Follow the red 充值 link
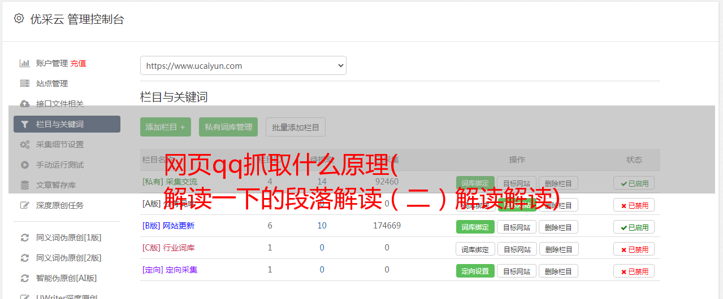 78,63
